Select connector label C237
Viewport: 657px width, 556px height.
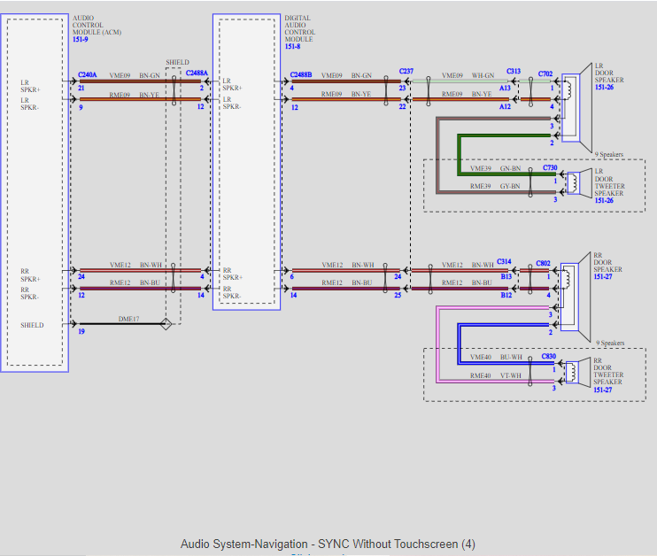coord(406,71)
